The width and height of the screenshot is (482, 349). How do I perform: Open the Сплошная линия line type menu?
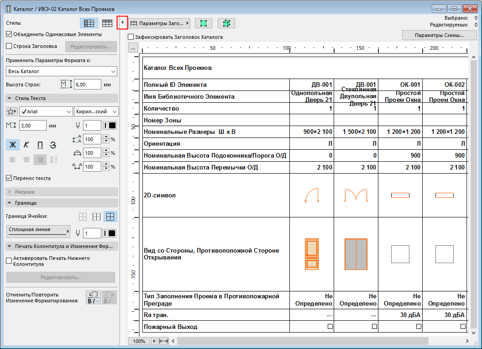tap(38, 232)
